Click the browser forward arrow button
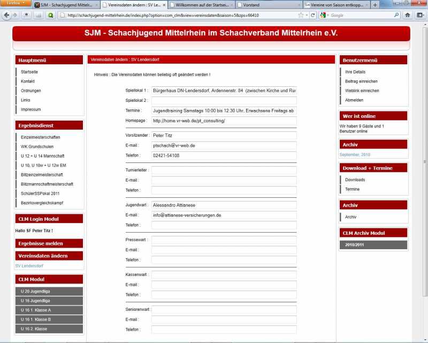Image resolution: width=428 pixels, height=343 pixels. click(x=15, y=15)
